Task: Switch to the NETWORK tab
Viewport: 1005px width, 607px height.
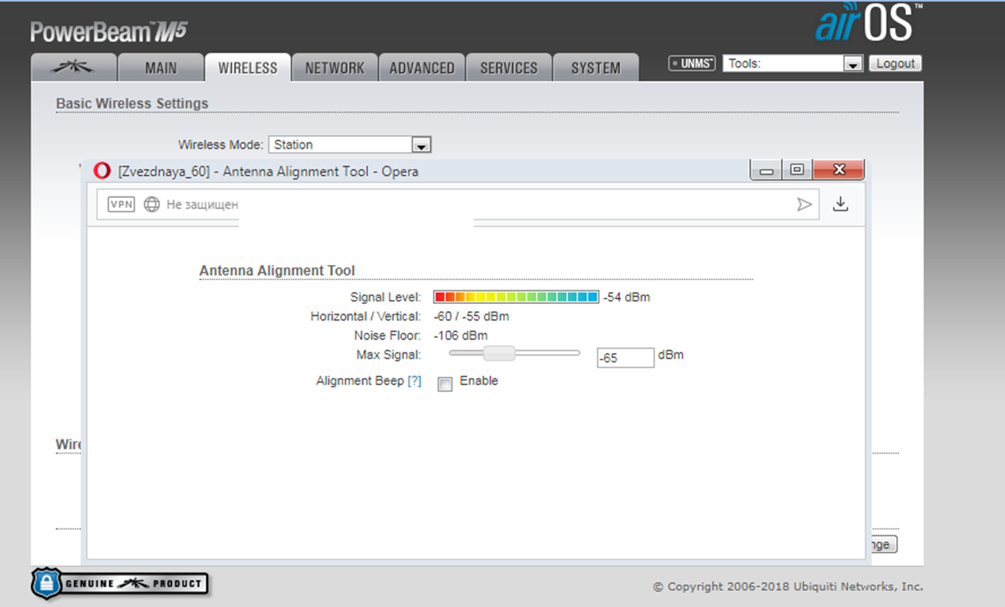Action: pos(334,68)
